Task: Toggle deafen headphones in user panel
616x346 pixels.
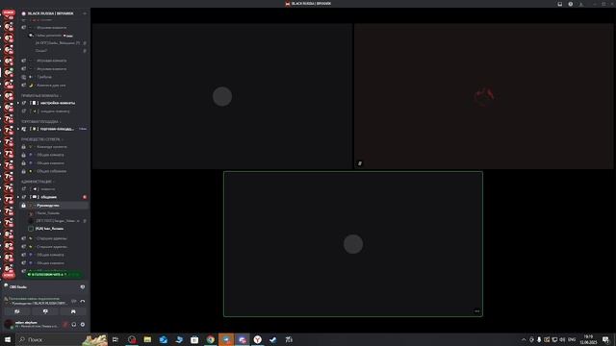Action: pyautogui.click(x=74, y=325)
